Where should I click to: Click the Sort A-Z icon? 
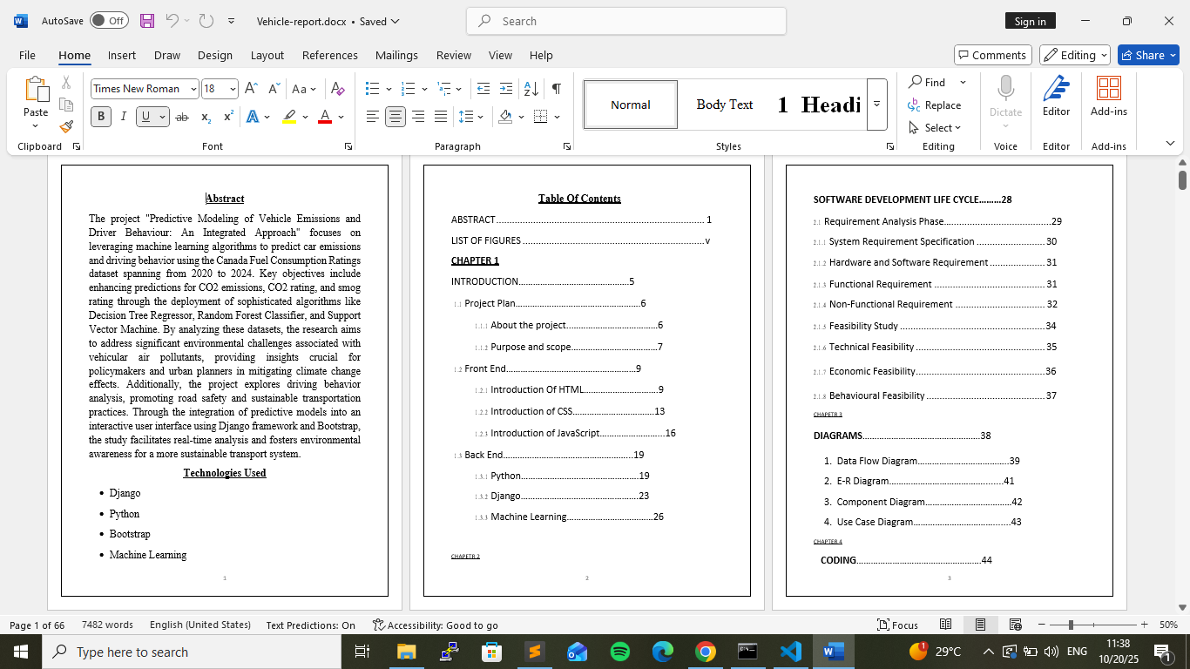[x=531, y=89]
